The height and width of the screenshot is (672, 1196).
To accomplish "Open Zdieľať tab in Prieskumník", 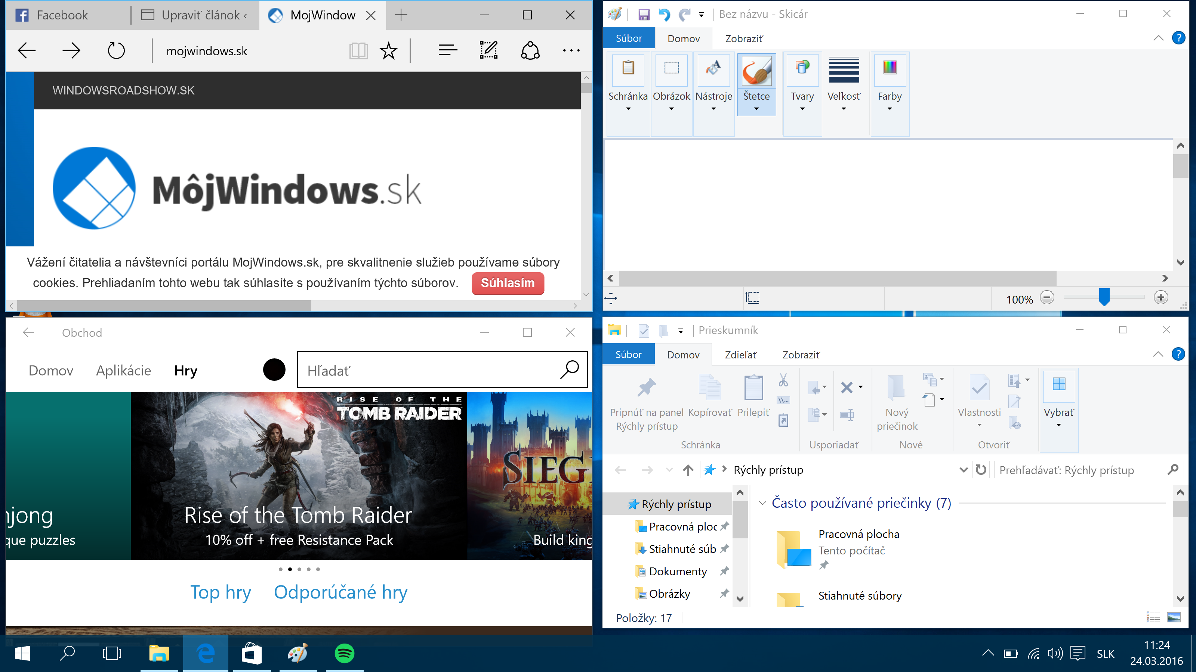I will pos(740,355).
